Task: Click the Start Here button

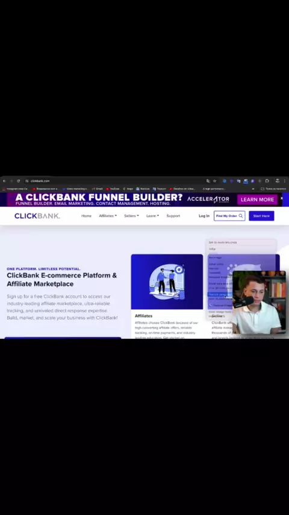Action: click(x=261, y=216)
